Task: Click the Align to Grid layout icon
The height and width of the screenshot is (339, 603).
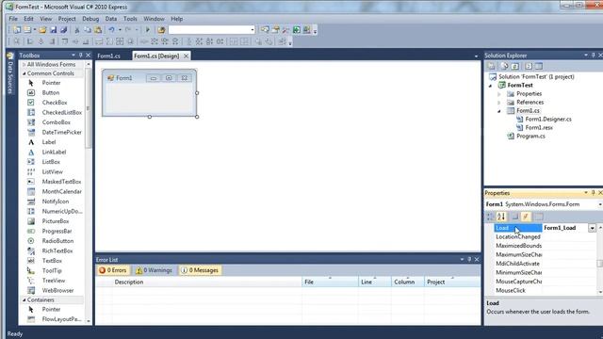Action: point(17,41)
